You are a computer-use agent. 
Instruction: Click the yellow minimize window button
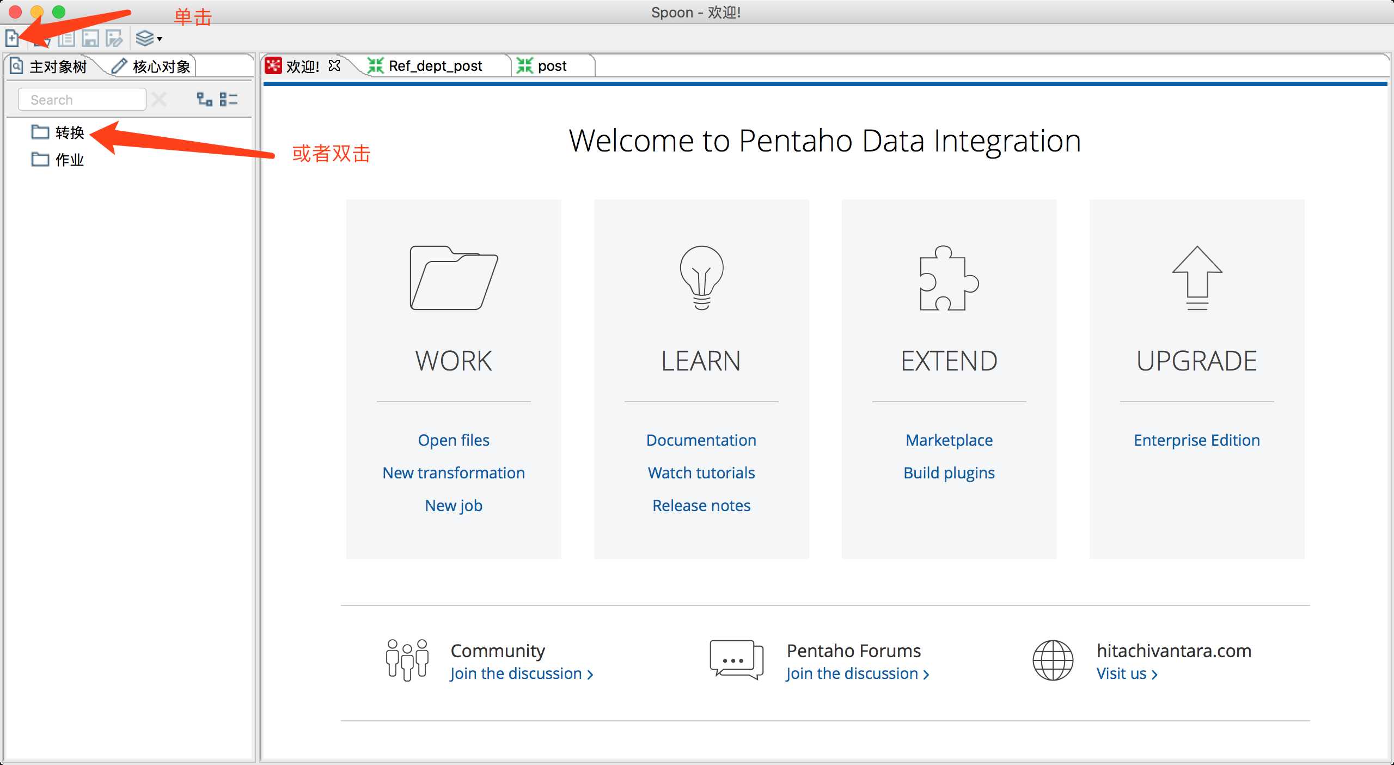(37, 11)
